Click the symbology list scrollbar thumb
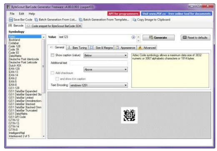This screenshot has height=151, width=217. (43, 66)
